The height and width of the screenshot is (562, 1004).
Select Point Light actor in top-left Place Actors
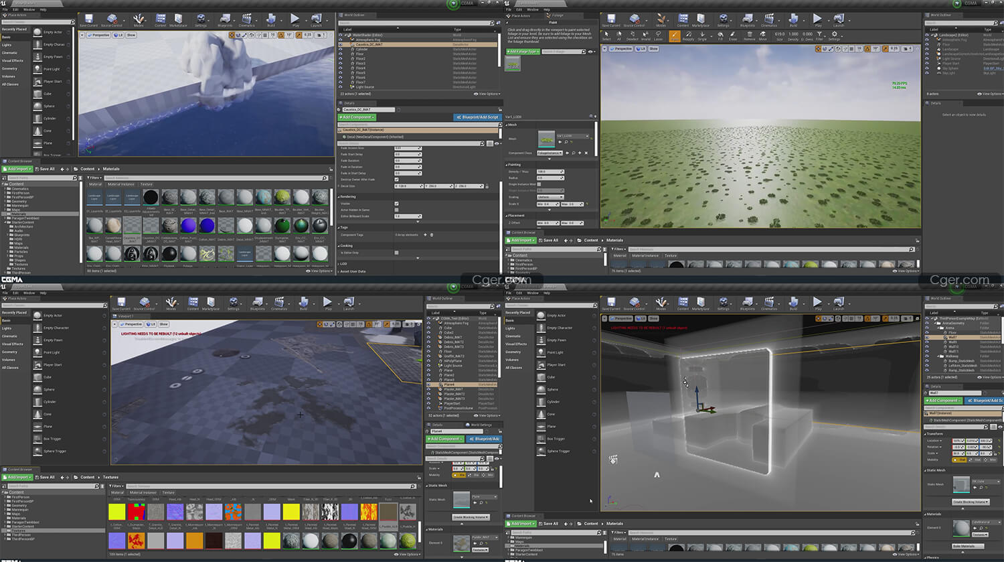click(52, 69)
